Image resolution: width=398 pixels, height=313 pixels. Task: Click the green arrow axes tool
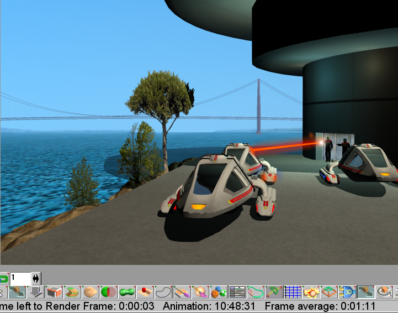tap(274, 292)
